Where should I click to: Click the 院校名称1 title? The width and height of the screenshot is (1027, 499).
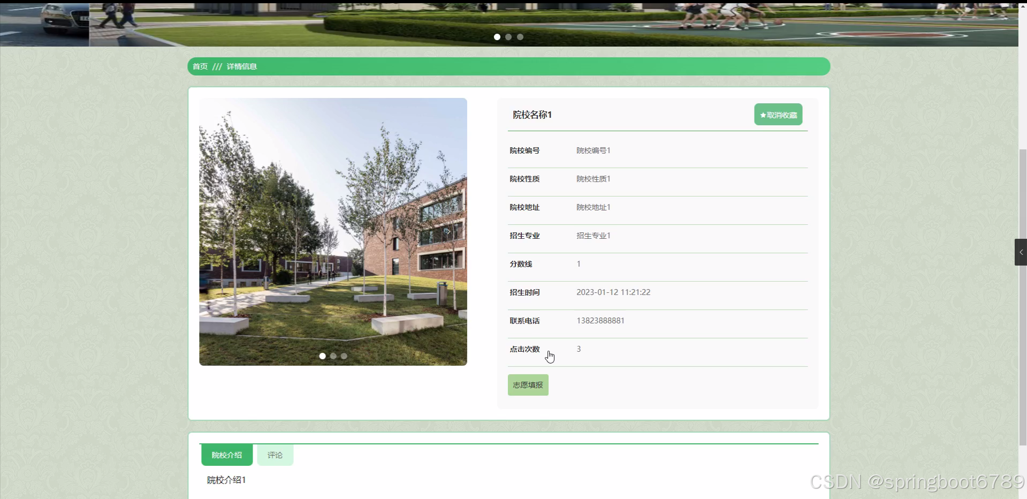tap(532, 115)
